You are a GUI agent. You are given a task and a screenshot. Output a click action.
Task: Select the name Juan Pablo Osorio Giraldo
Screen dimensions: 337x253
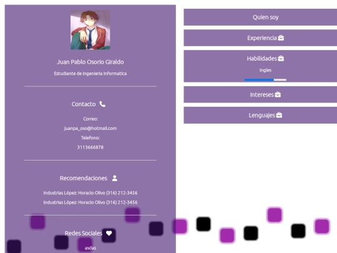coord(90,62)
